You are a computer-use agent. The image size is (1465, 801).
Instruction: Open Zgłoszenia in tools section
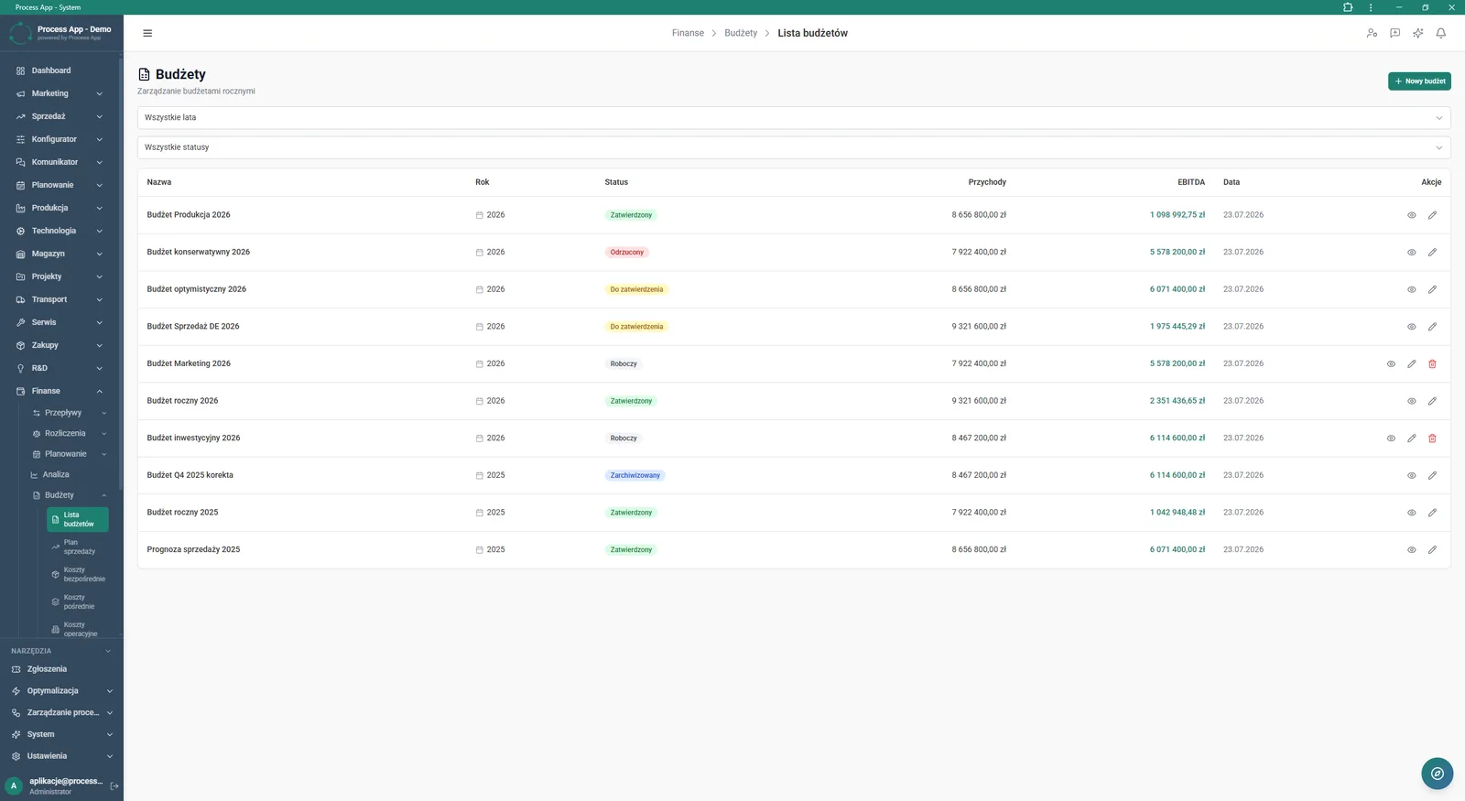click(x=47, y=669)
